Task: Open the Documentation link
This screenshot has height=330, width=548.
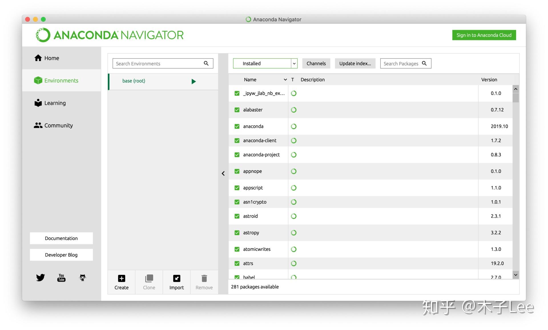Action: coord(61,238)
